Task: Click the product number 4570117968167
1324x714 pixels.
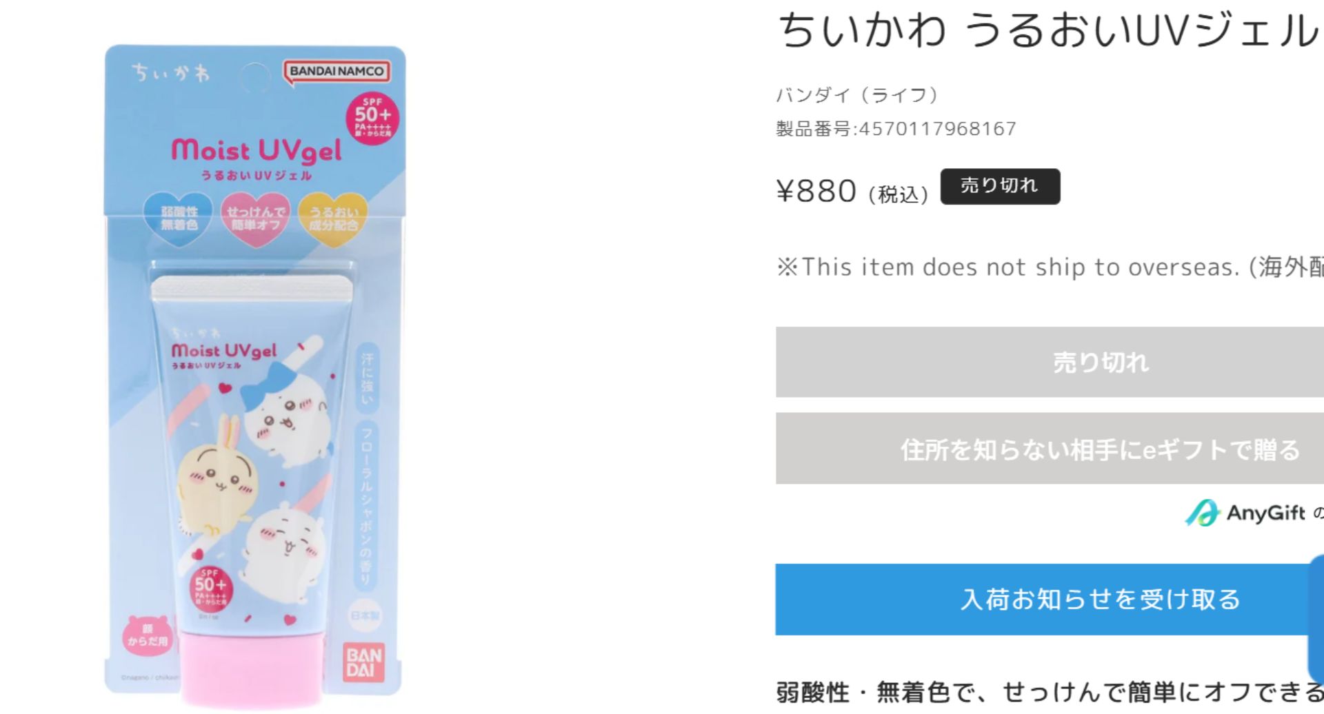Action: (x=938, y=129)
